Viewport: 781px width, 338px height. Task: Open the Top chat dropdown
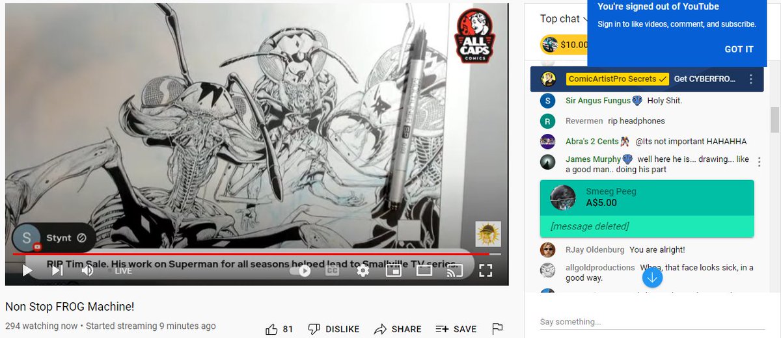coord(564,19)
